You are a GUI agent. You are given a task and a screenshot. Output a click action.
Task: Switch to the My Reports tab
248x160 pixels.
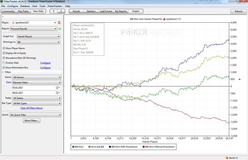121,11
